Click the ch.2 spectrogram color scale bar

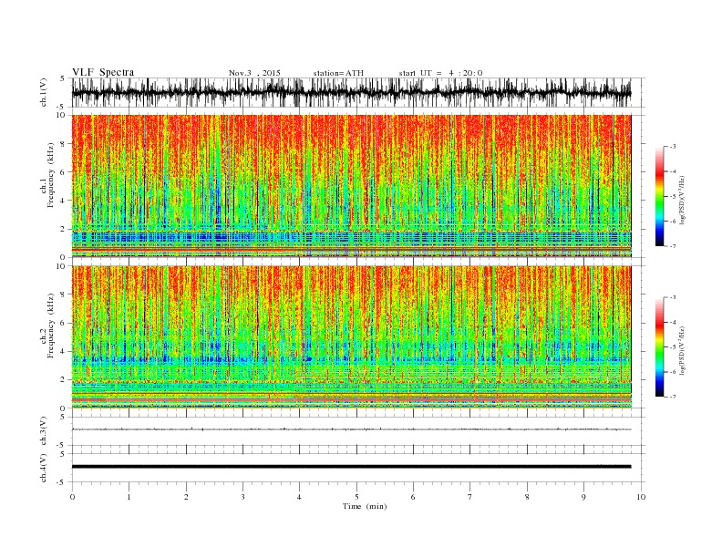[x=659, y=347]
